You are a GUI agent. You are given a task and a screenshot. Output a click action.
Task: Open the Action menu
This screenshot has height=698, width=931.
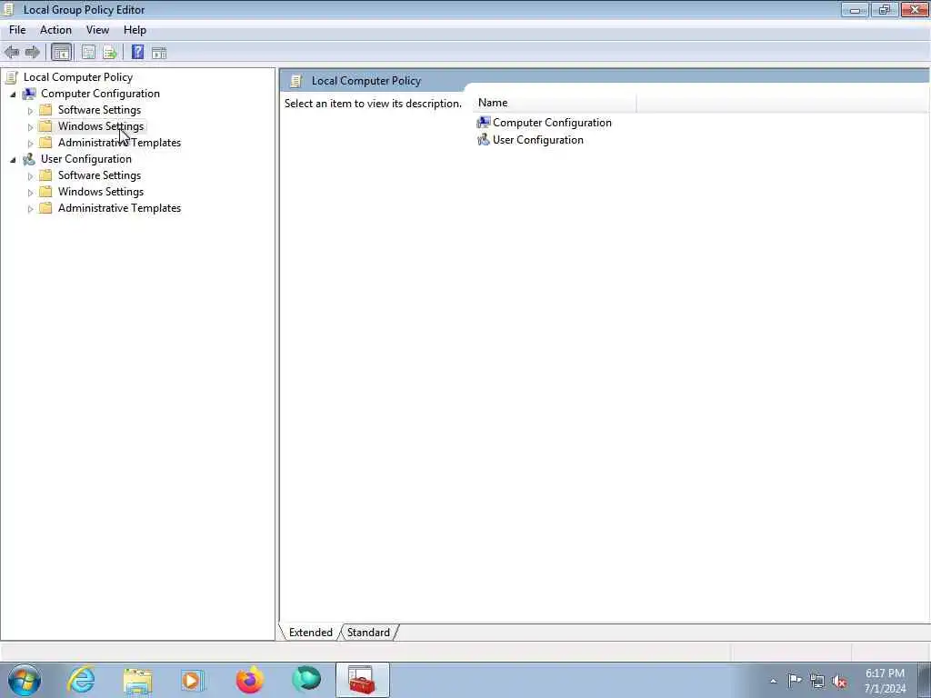(x=55, y=30)
